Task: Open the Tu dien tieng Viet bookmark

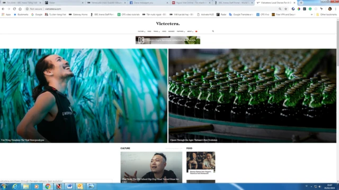Action: [56, 14]
